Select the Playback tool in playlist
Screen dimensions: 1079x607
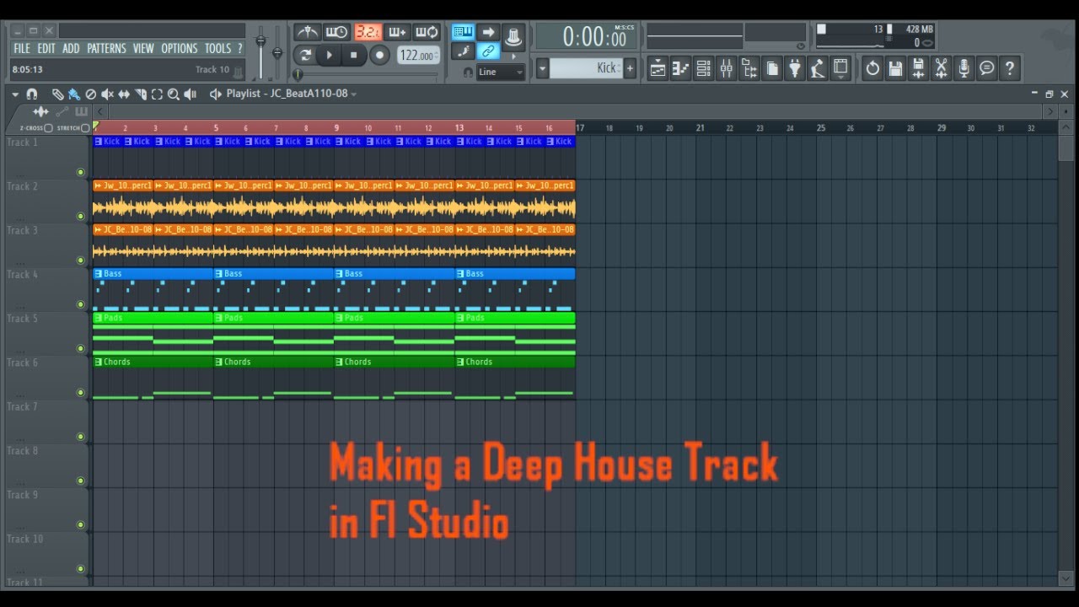[190, 94]
